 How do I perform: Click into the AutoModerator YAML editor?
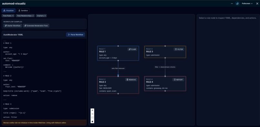(x=44, y=79)
